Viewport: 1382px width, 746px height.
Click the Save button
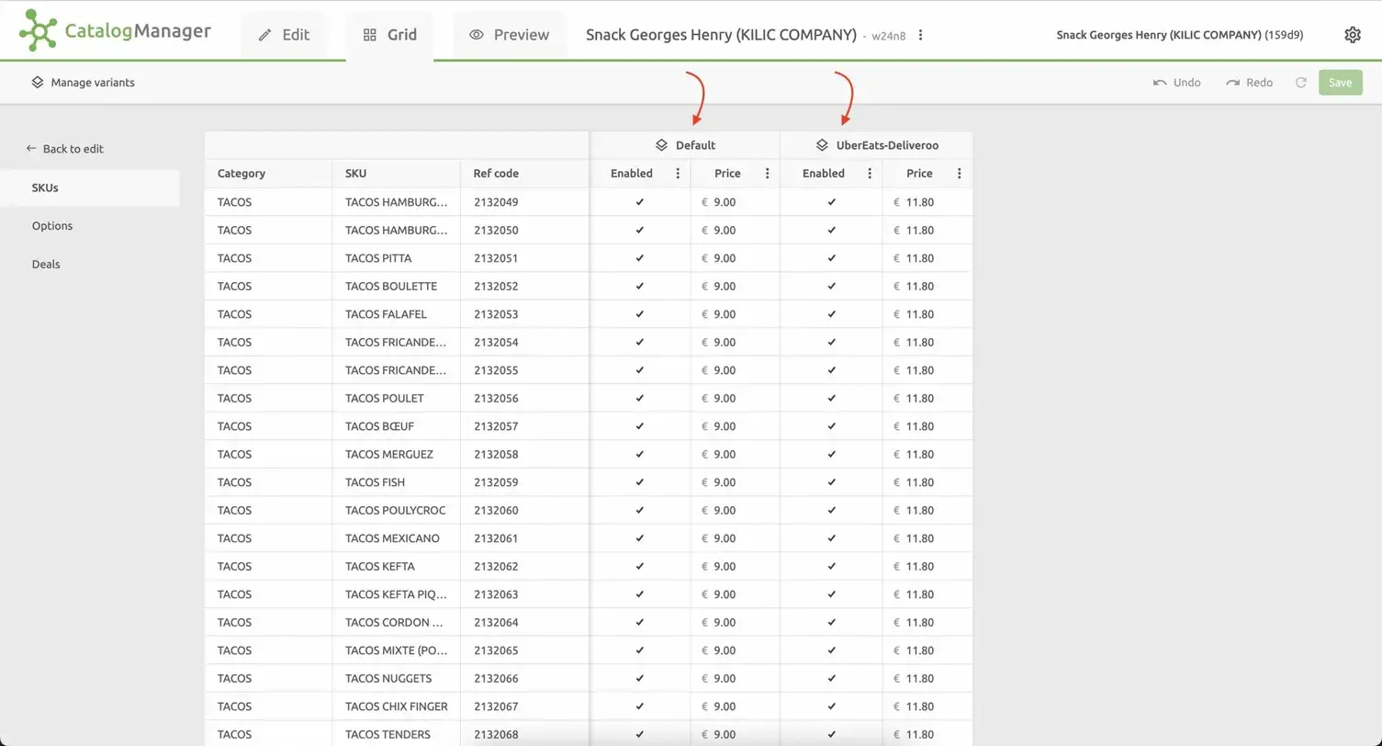point(1340,83)
